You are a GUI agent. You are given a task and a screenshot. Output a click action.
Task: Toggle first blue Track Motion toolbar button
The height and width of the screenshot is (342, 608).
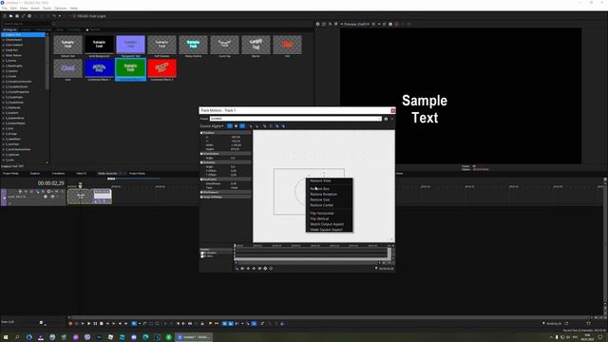(x=230, y=126)
